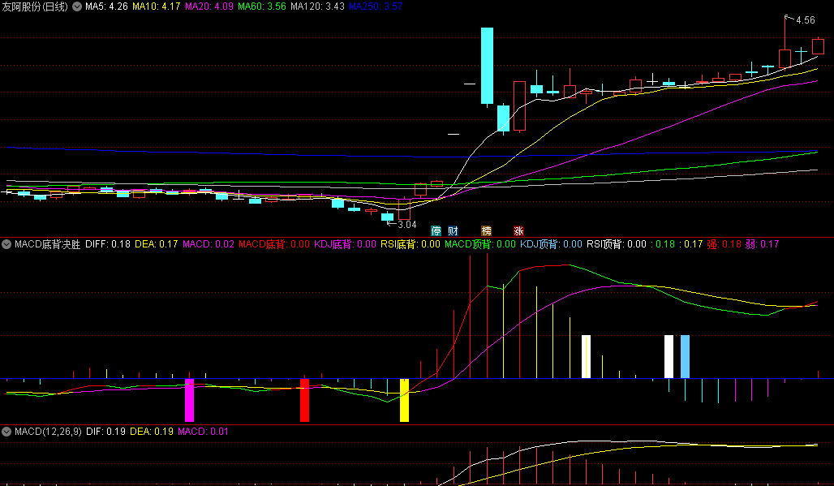834x486 pixels.
Task: Expand the dropdown arrow beside 友阿股份(日线)
Action: coord(77,6)
